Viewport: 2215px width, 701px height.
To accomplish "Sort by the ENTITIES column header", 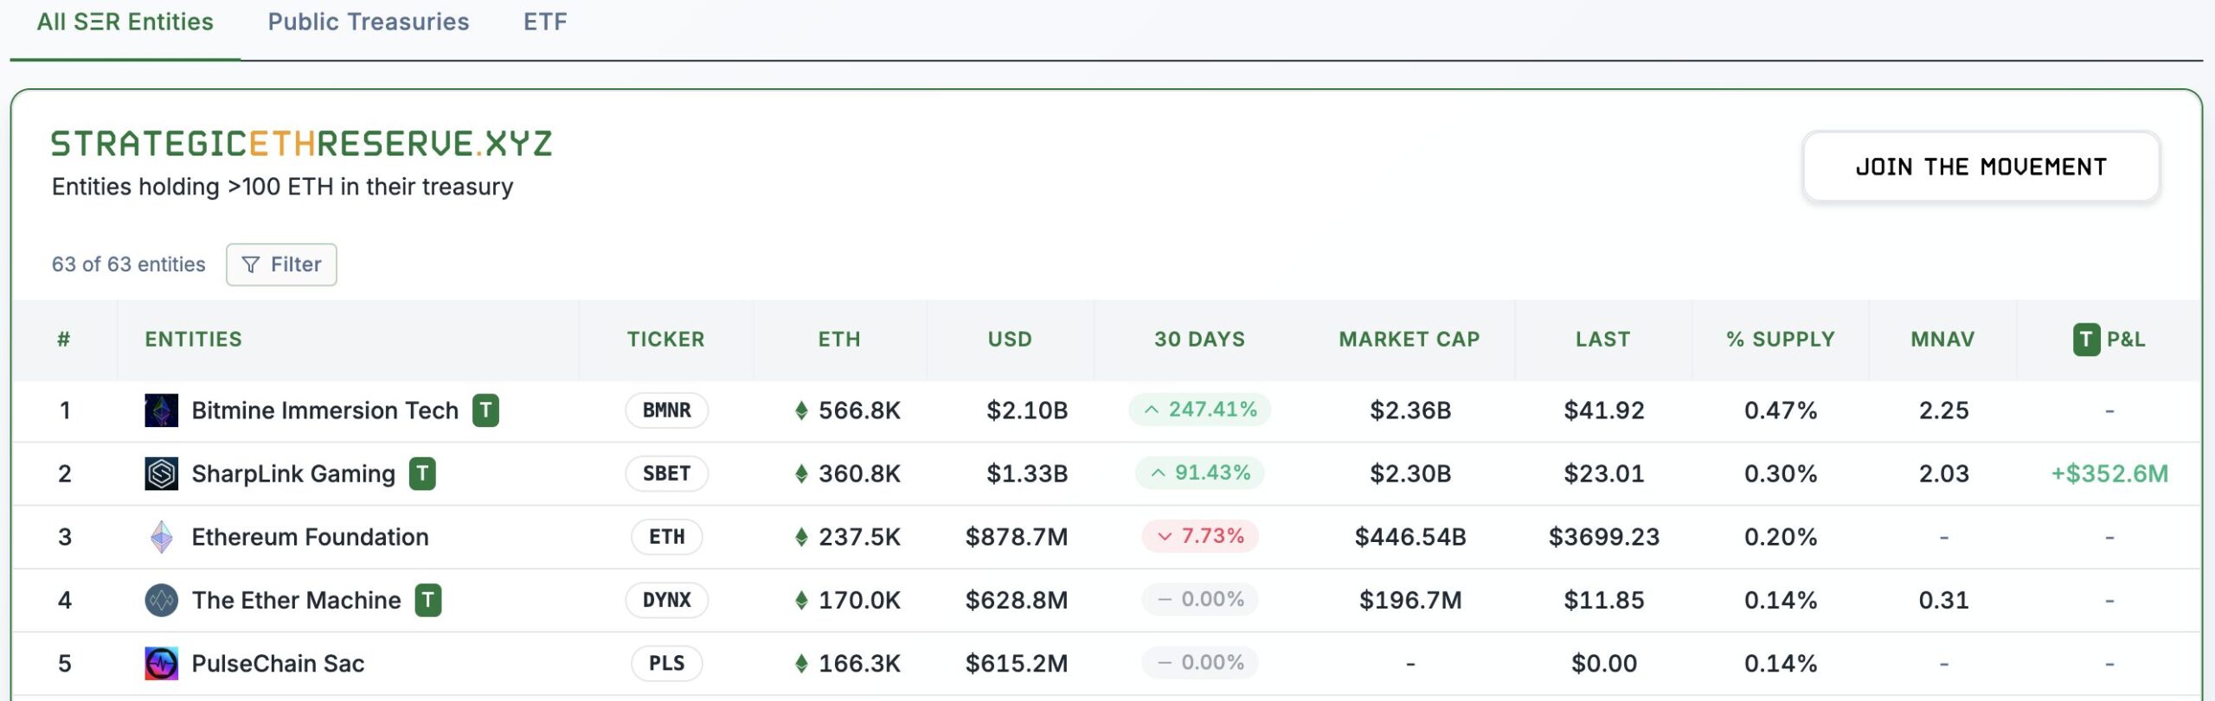I will [x=194, y=340].
